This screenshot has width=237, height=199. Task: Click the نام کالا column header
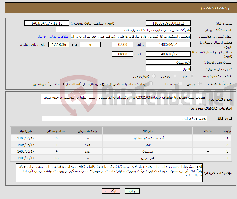147,131
